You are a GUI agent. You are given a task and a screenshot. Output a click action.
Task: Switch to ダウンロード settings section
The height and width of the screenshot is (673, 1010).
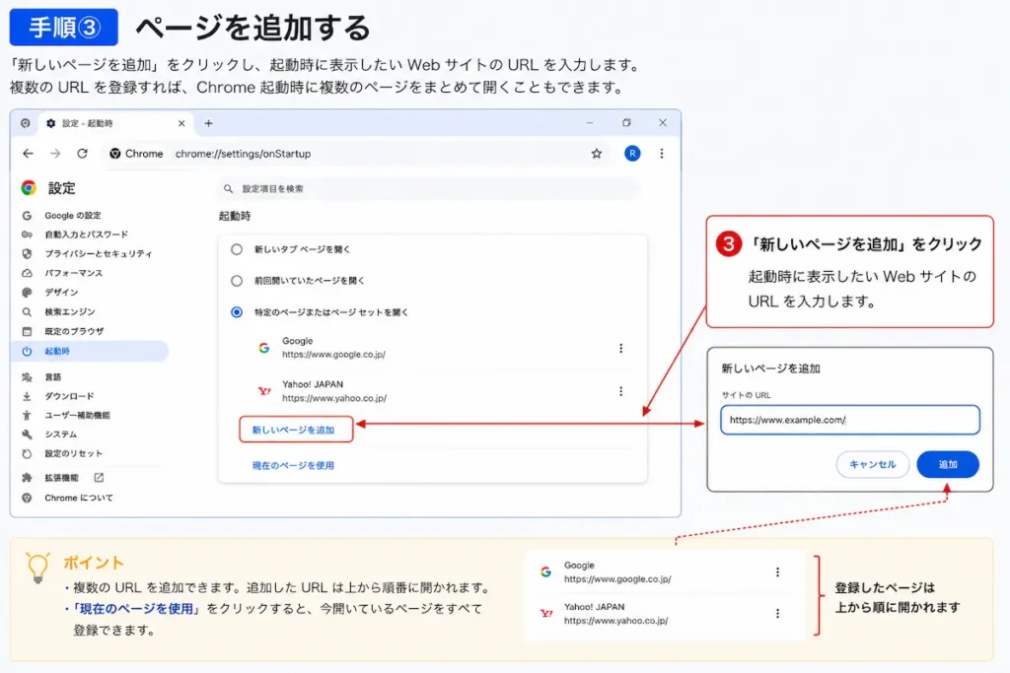[69, 396]
